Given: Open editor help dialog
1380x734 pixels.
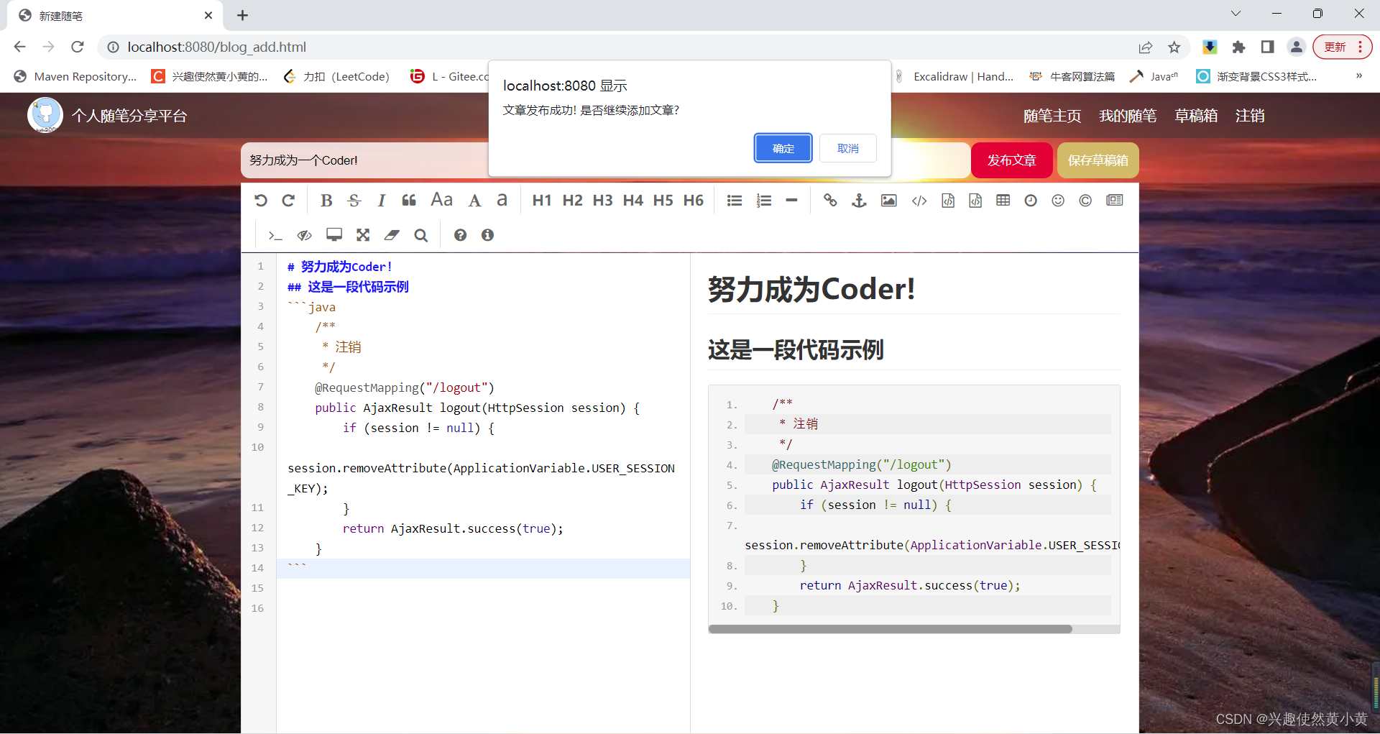Looking at the screenshot, I should (460, 235).
